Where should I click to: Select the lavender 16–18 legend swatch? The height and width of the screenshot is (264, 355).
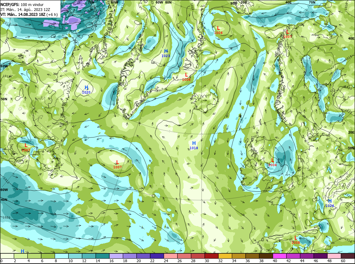point(116,256)
